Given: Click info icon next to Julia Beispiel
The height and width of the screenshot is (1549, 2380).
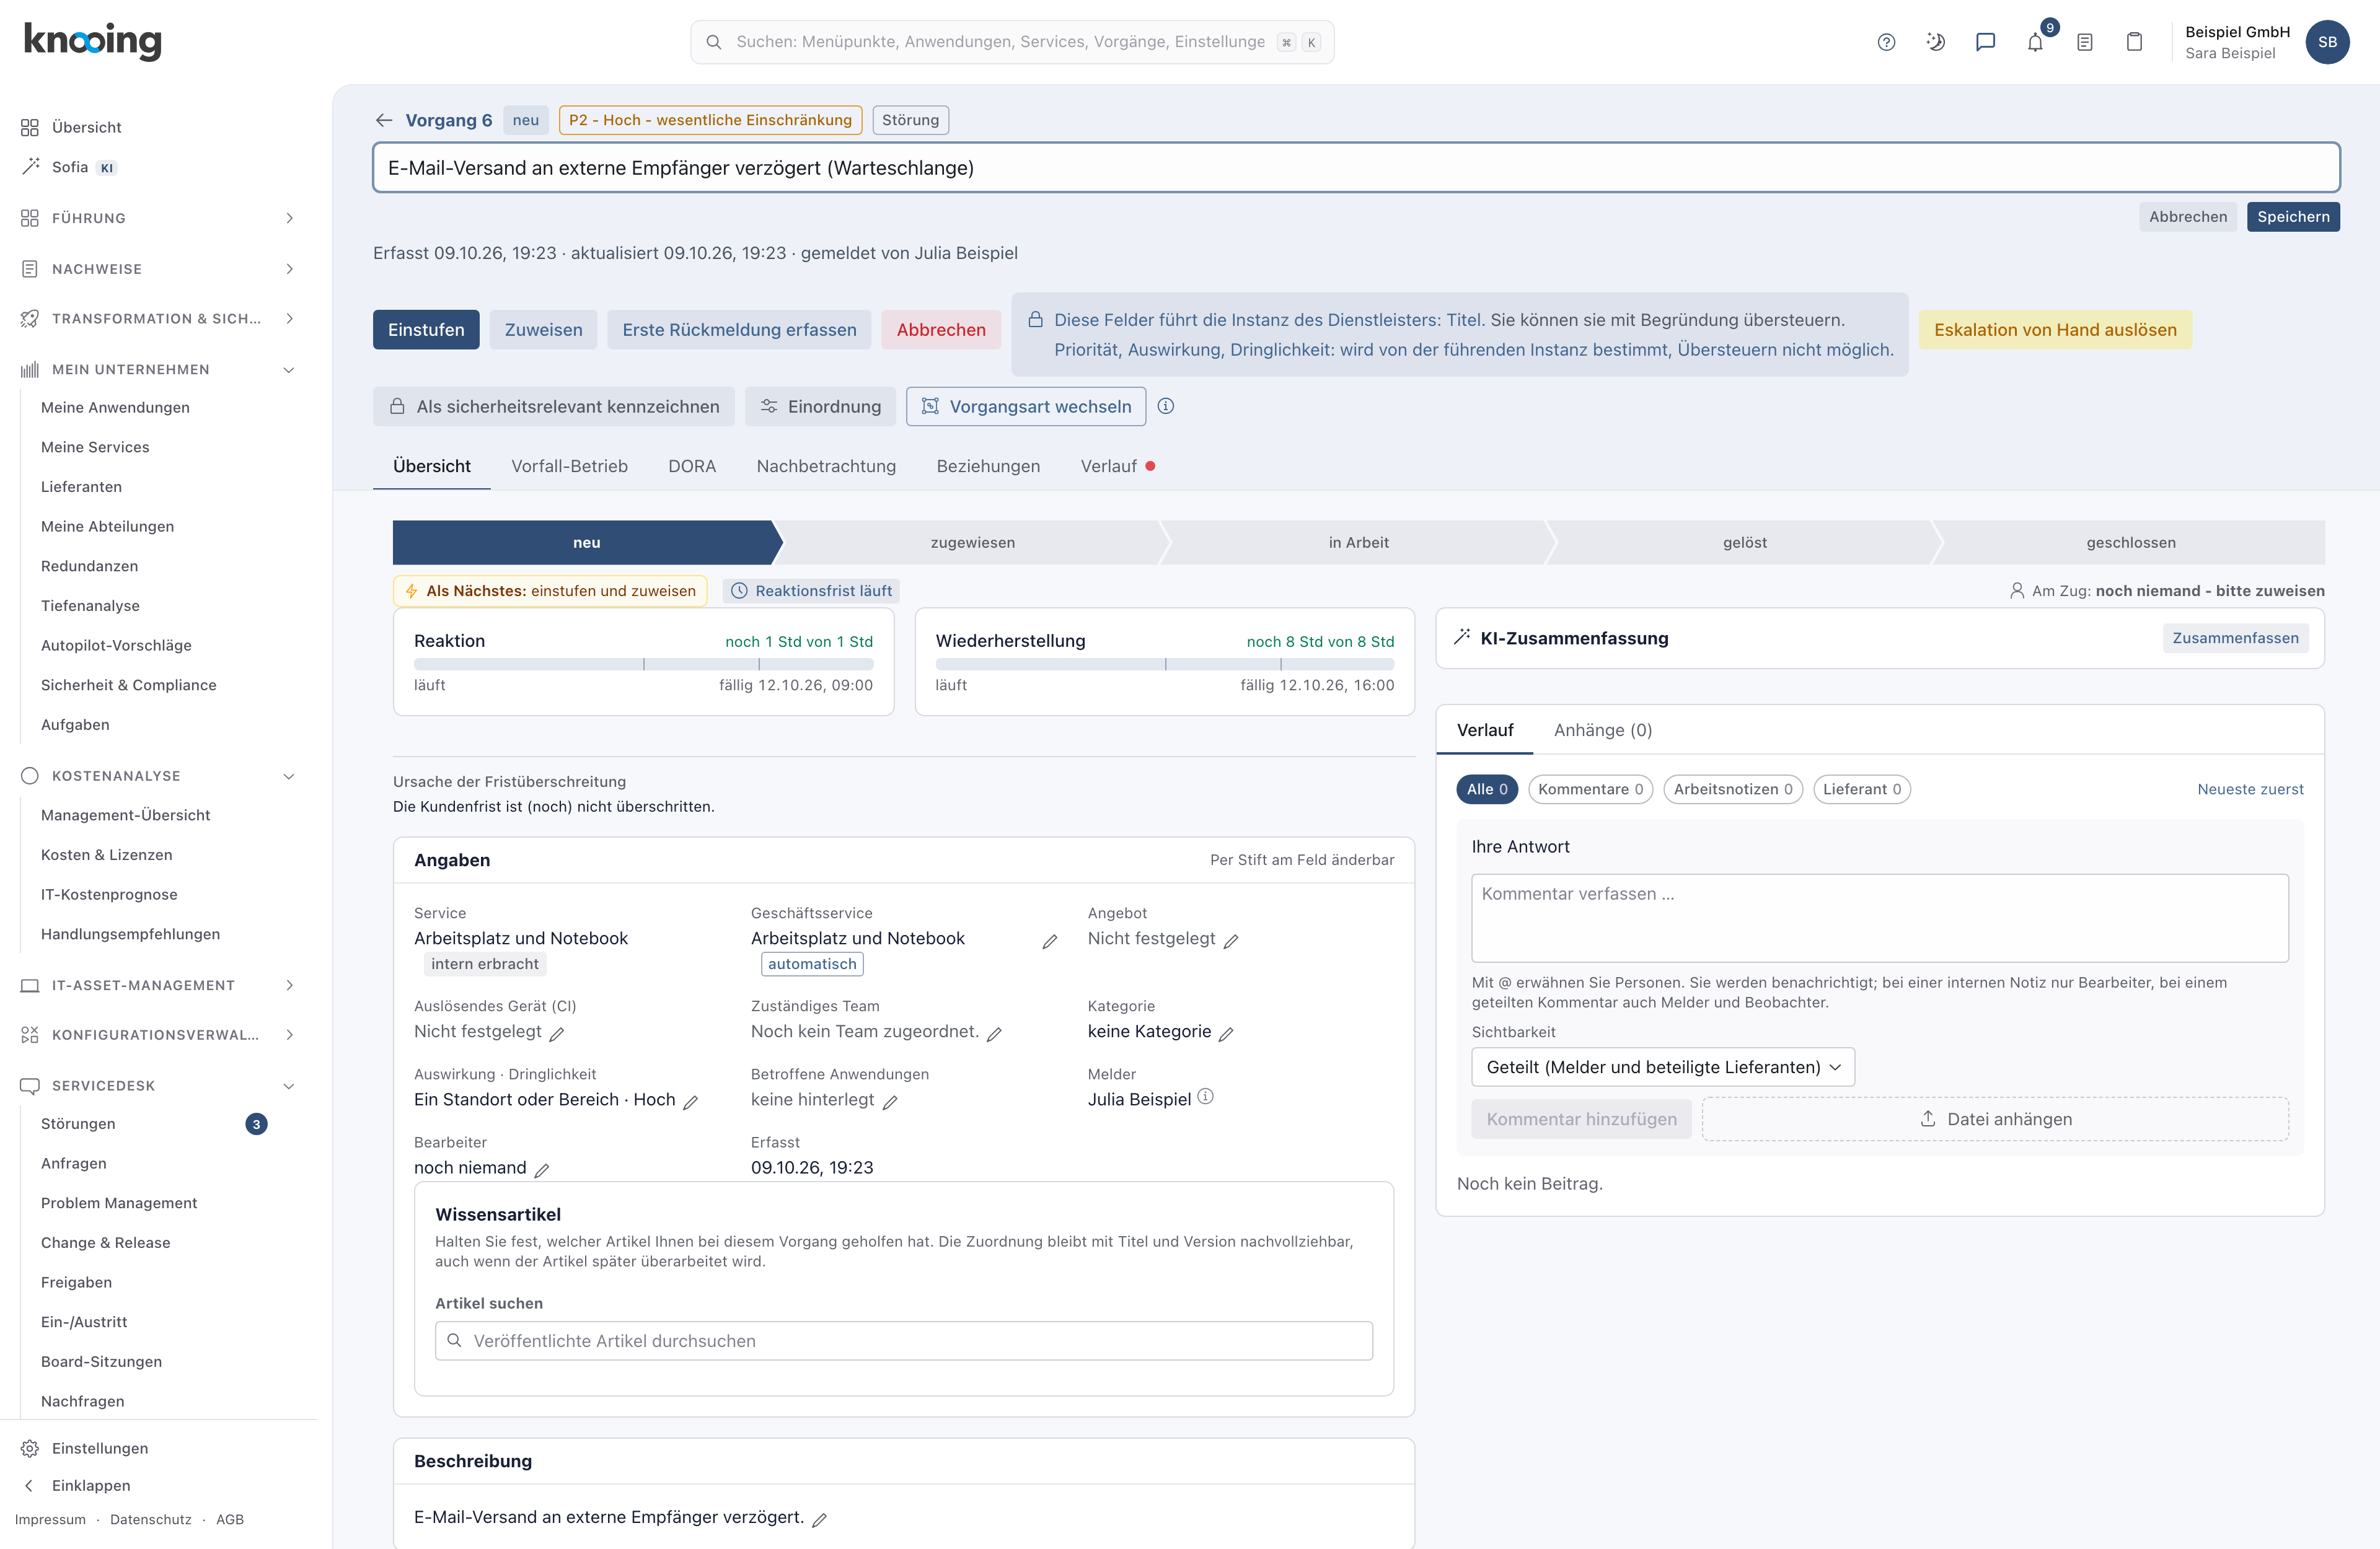Looking at the screenshot, I should (1206, 1097).
